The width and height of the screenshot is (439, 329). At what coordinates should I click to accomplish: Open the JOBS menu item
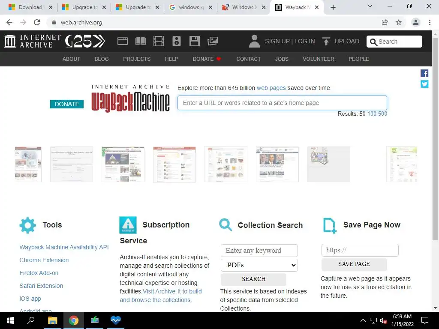coord(282,59)
